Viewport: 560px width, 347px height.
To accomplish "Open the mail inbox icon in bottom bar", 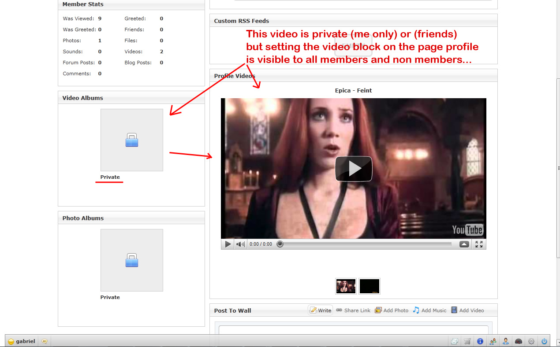I will pyautogui.click(x=454, y=341).
